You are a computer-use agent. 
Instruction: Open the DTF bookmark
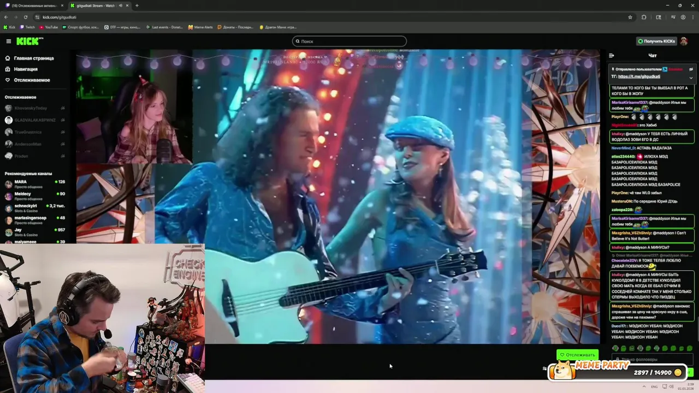click(x=122, y=27)
